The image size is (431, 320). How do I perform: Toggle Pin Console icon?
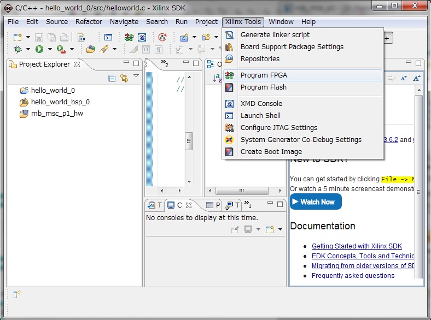(235, 229)
